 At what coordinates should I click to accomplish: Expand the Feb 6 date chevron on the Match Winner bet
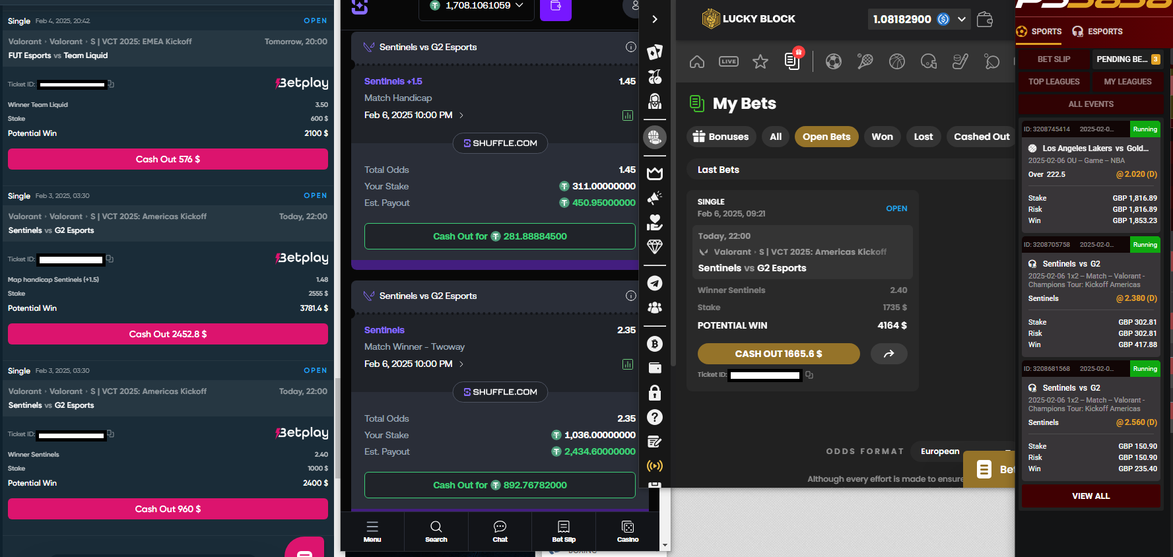(x=461, y=364)
